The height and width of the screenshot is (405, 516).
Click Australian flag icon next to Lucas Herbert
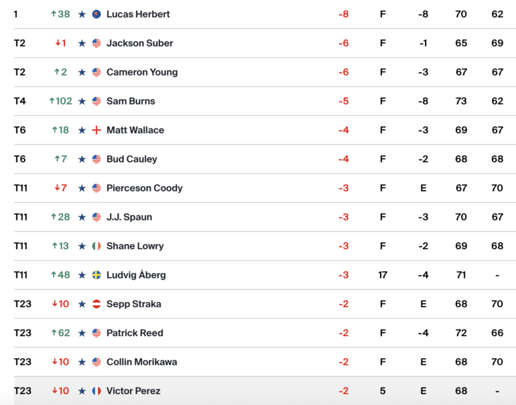(96, 14)
